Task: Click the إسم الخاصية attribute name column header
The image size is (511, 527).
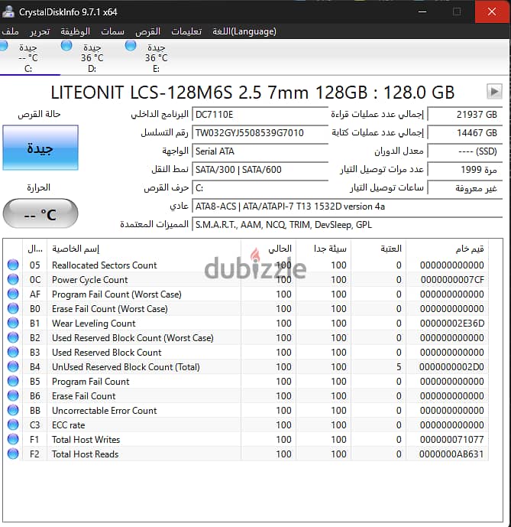Action: point(144,249)
